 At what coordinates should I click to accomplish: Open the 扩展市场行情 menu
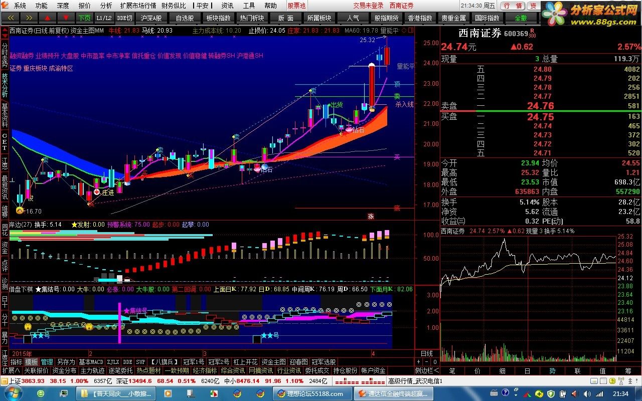(138, 6)
